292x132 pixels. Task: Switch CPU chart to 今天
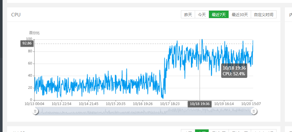click(202, 14)
